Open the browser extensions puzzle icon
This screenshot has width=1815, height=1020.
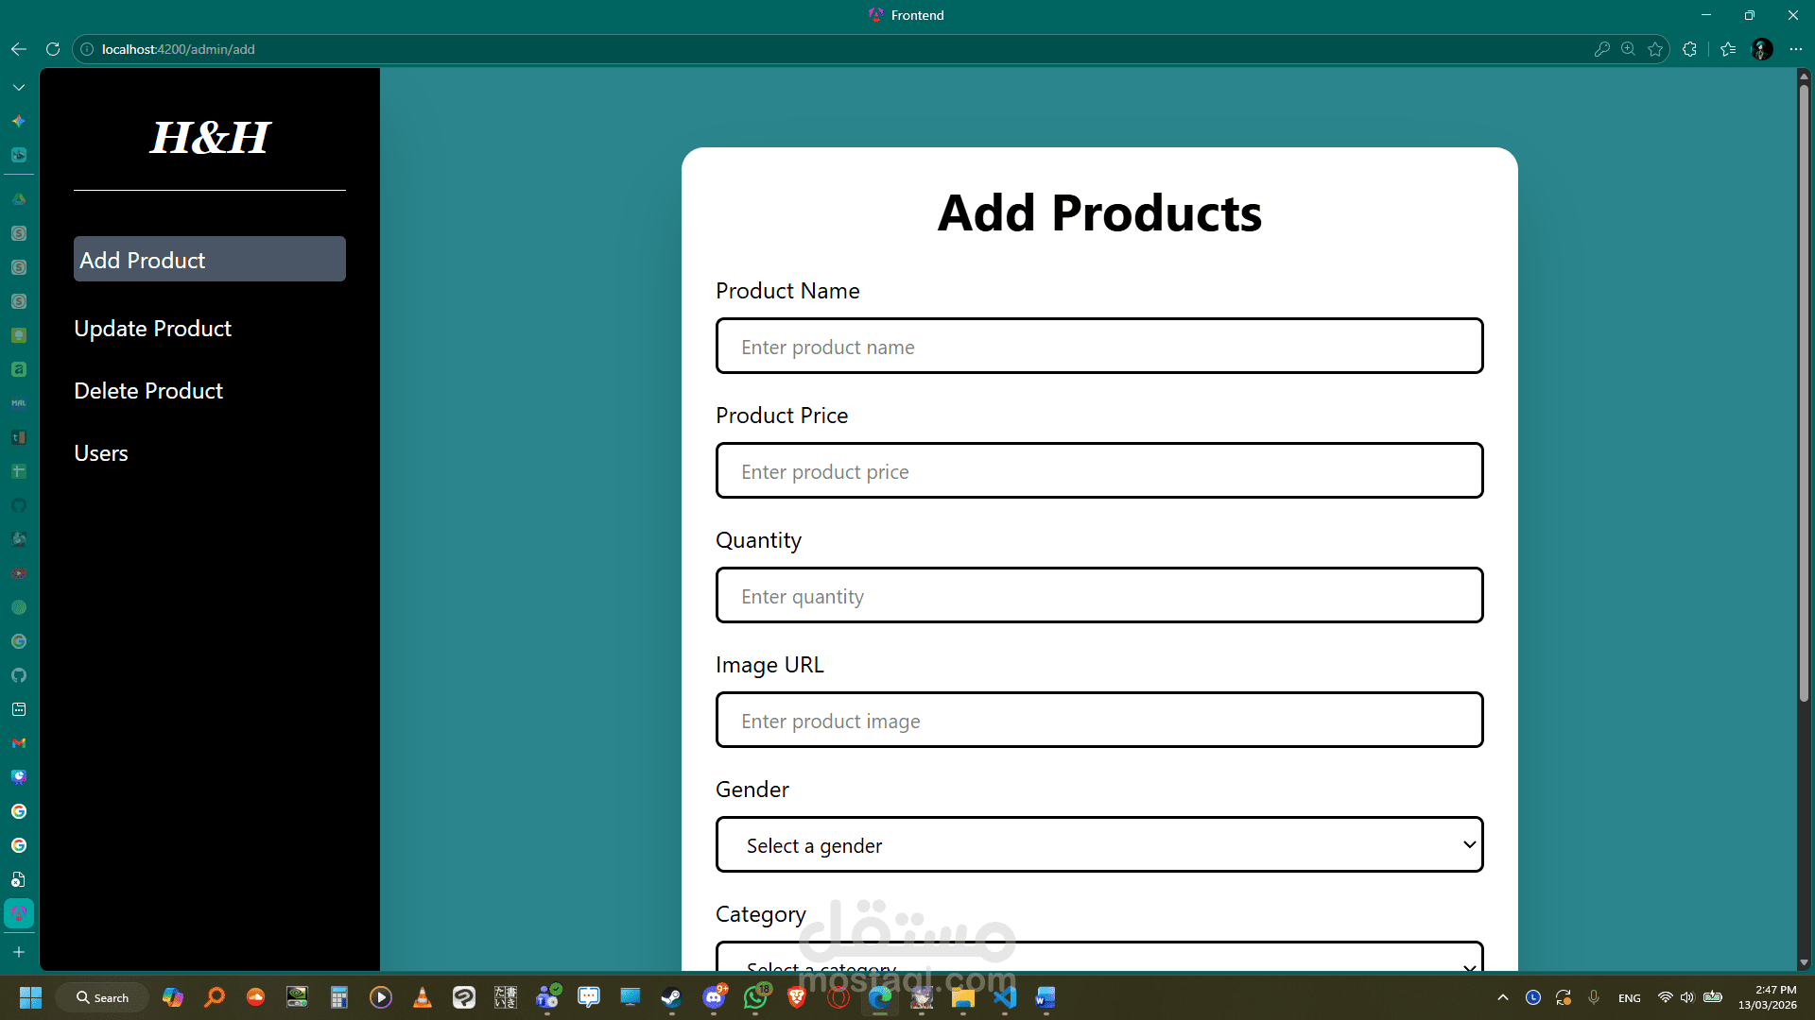(1690, 49)
